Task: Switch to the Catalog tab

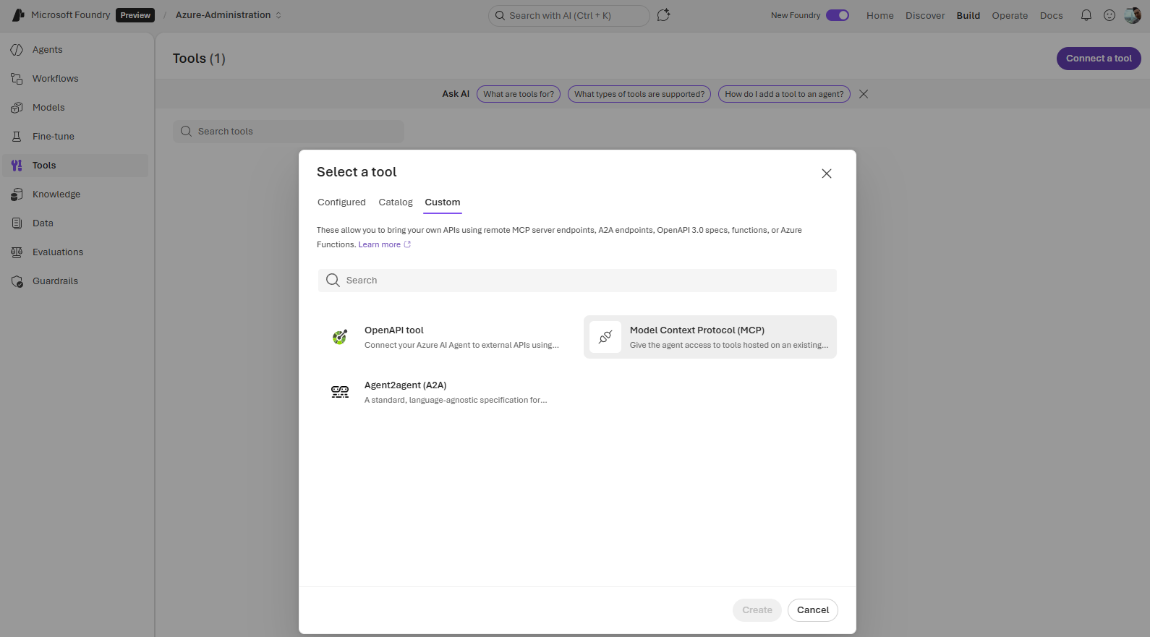Action: (396, 202)
